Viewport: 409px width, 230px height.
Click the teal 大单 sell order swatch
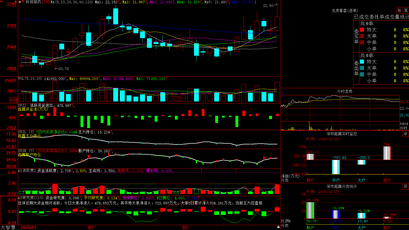(x=362, y=68)
